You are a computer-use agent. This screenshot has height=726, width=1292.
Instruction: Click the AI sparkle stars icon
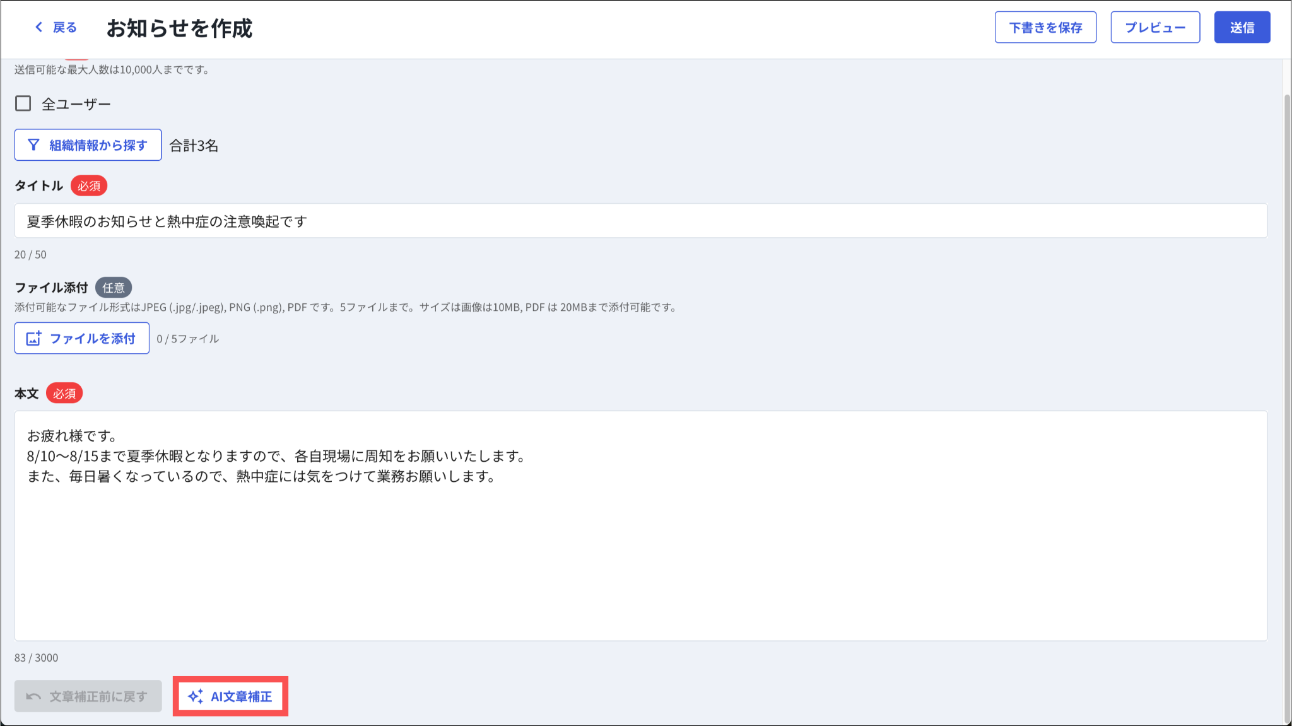click(196, 696)
